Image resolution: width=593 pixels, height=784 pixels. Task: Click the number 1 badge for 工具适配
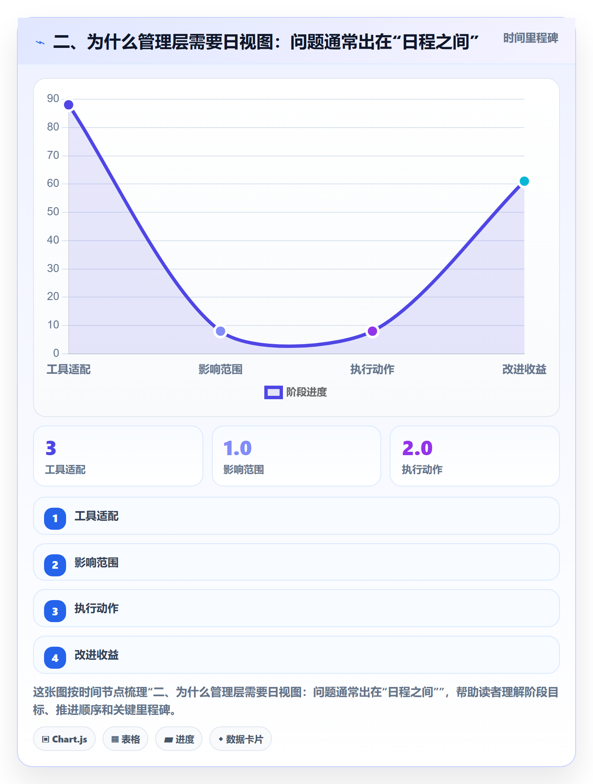coord(55,518)
